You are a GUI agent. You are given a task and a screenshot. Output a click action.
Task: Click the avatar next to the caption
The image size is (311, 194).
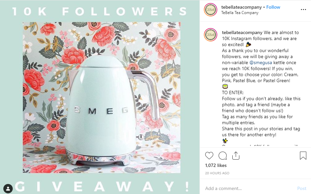point(211,35)
